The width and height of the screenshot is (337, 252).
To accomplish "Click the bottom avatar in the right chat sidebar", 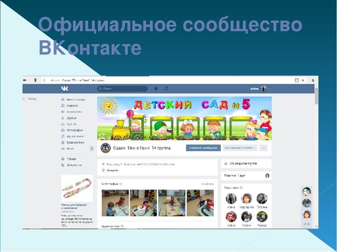I will click(306, 215).
